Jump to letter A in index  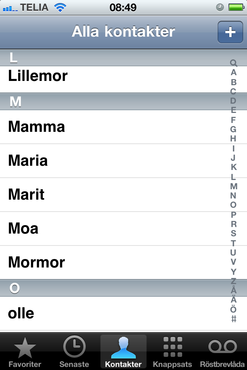click(233, 72)
